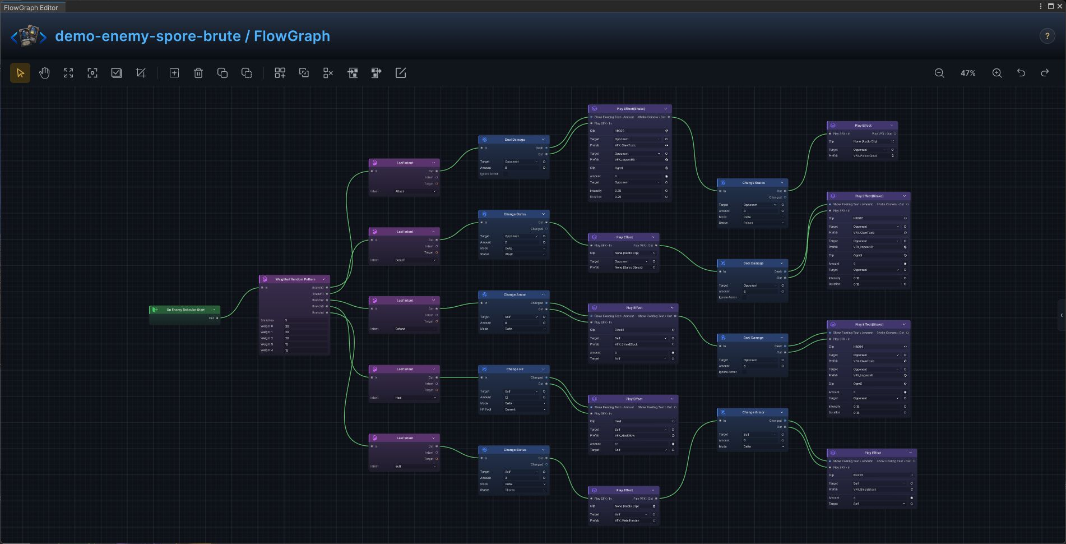The image size is (1066, 544).
Task: Click the Branch0 output port
Action: coord(327,288)
